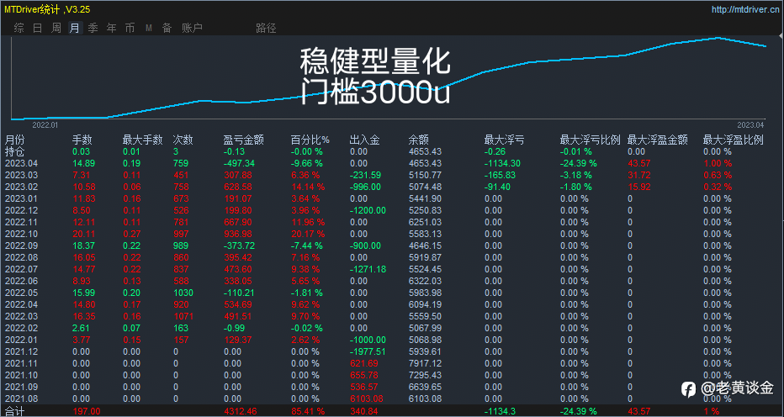784x417 pixels.
Task: Open the M tab
Action: pos(149,28)
